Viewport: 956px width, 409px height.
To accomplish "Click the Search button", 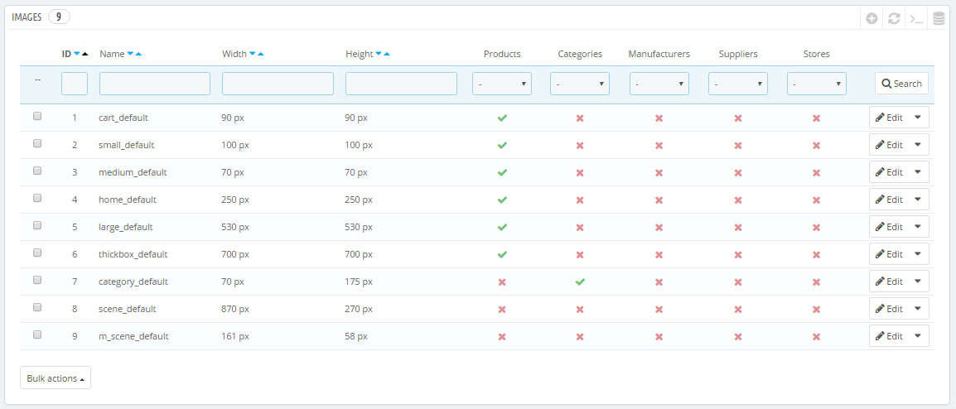I will click(x=901, y=84).
